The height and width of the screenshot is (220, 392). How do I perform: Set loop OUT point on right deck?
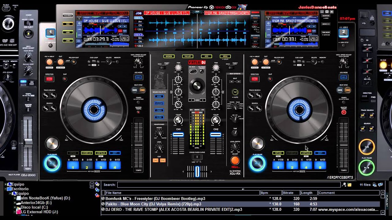tap(266, 62)
